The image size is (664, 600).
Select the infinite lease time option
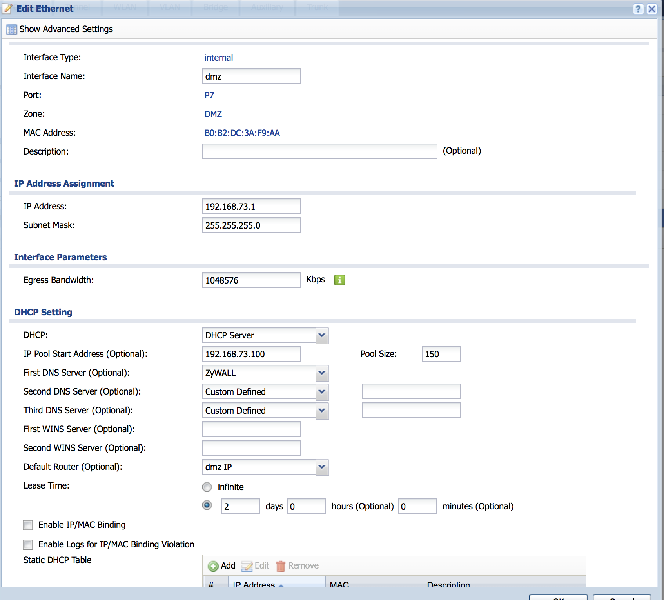(x=207, y=487)
